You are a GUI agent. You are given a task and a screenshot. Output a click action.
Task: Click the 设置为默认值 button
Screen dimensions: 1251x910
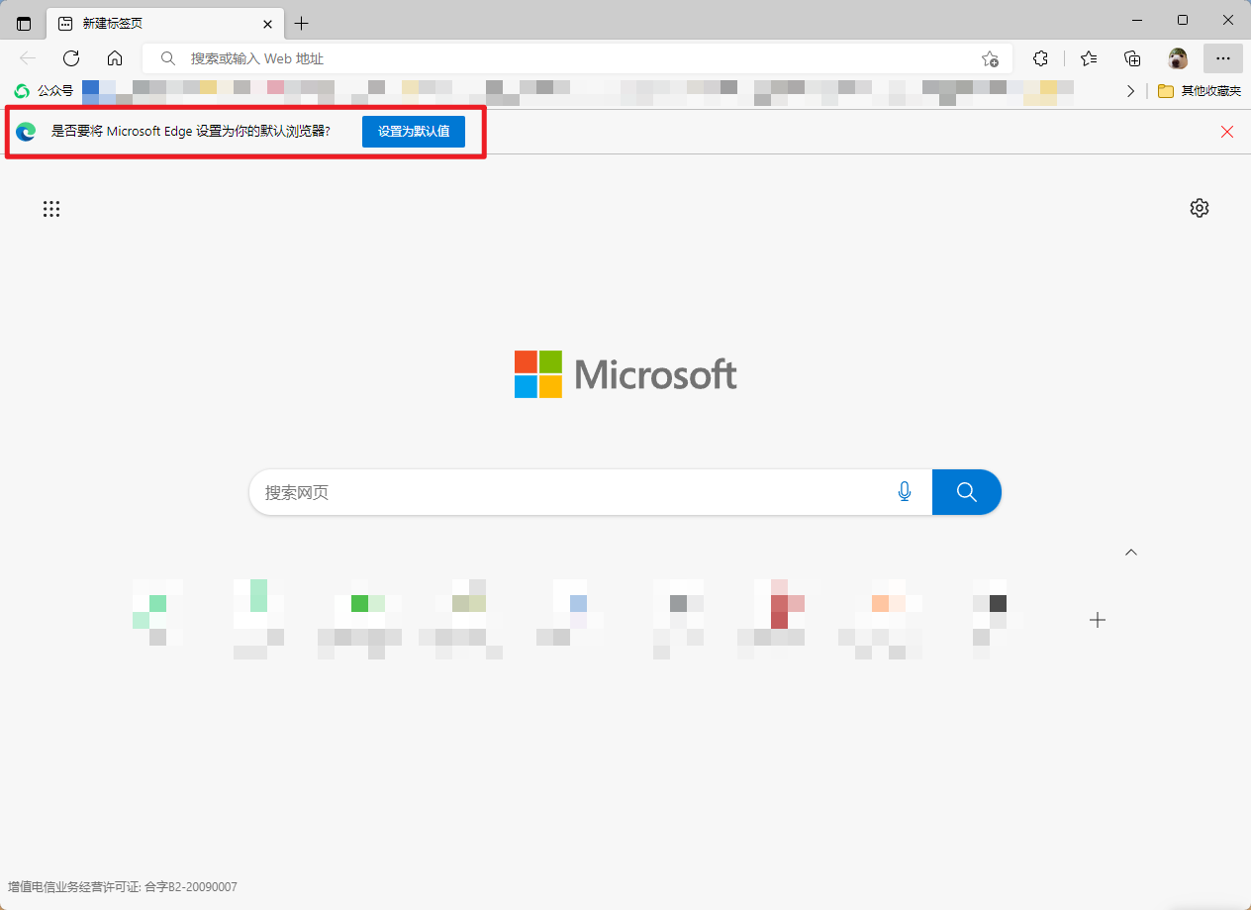[413, 132]
